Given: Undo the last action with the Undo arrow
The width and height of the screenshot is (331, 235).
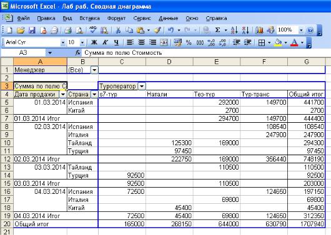Looking at the screenshot, I should tap(170, 31).
